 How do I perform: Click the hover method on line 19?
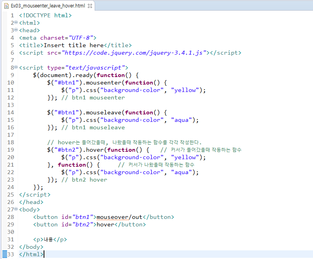(x=95, y=150)
